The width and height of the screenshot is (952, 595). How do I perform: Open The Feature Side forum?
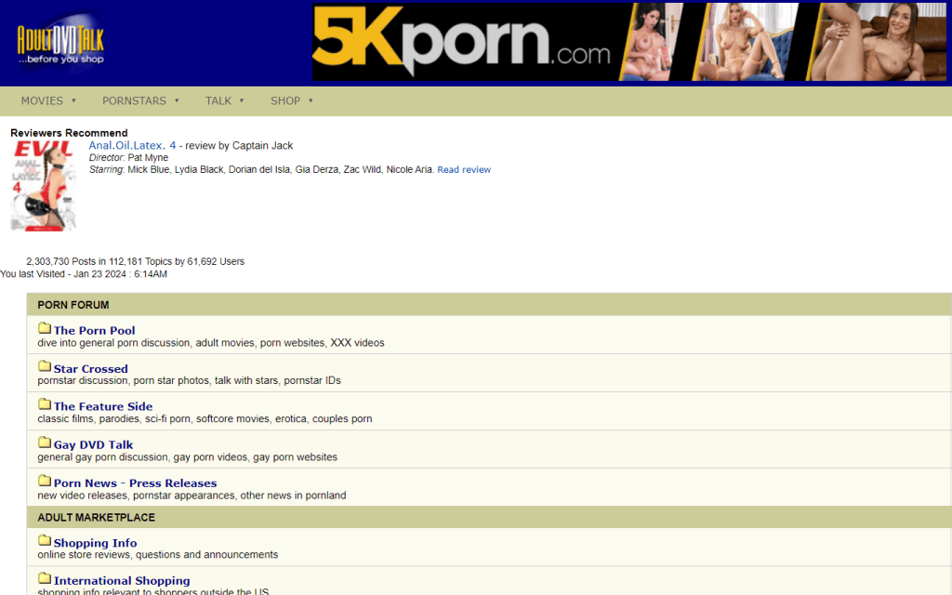(103, 406)
